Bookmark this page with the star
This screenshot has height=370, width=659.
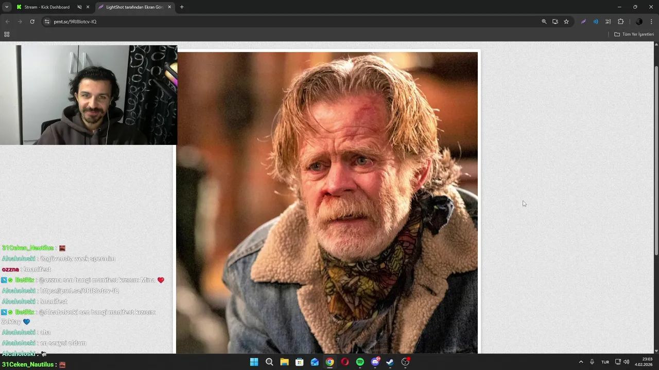566,22
